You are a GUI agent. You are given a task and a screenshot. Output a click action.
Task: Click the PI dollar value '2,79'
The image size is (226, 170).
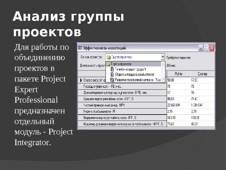(194, 111)
